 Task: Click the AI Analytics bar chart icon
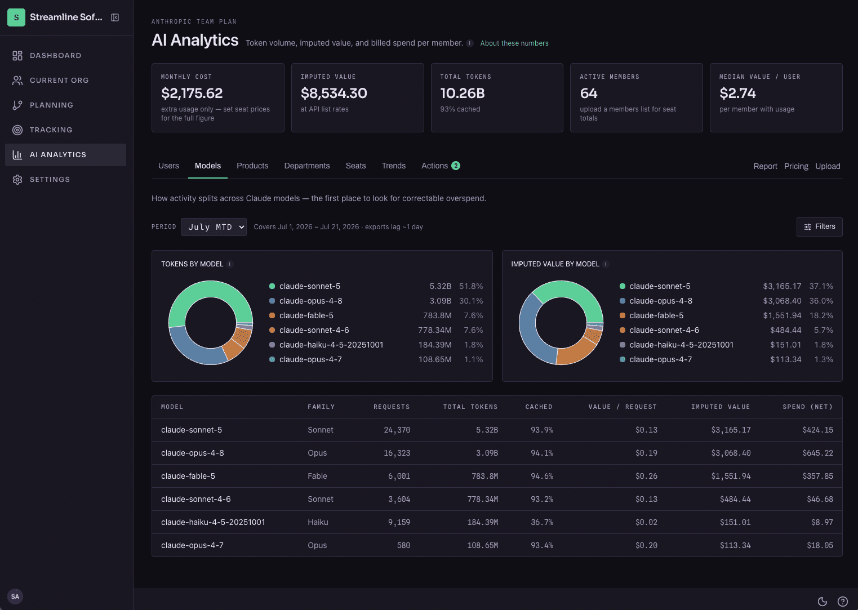[x=17, y=155]
